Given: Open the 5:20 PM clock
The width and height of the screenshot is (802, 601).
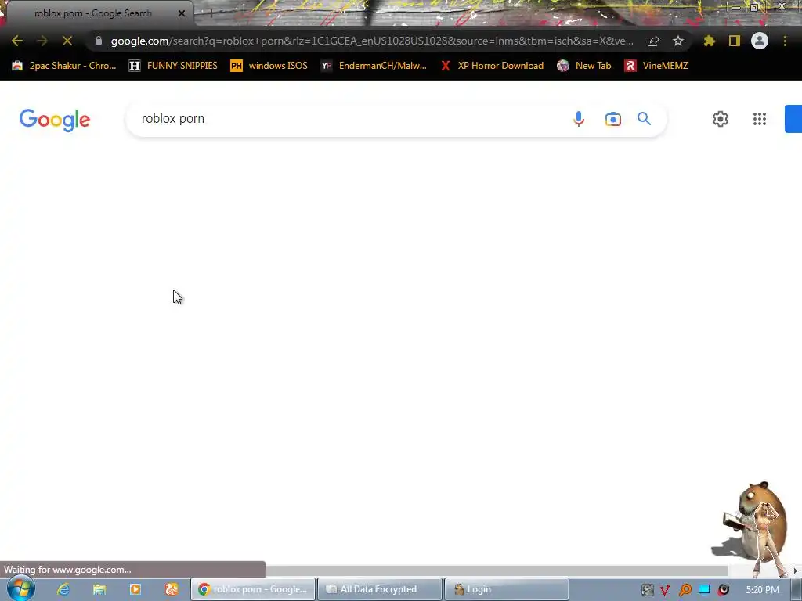Looking at the screenshot, I should (x=762, y=590).
